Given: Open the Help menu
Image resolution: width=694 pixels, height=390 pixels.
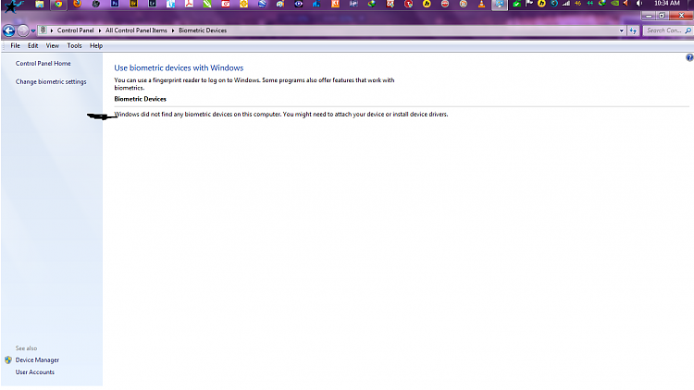Looking at the screenshot, I should (96, 45).
